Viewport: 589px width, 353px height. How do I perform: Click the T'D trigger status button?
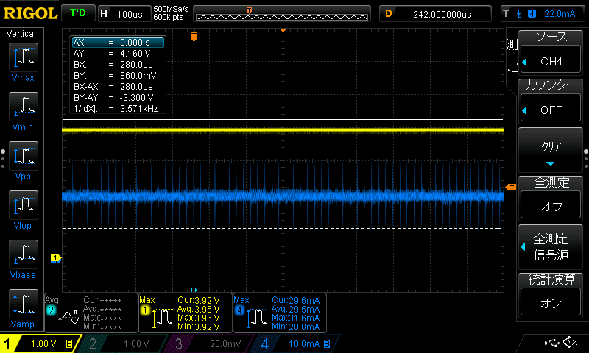(x=77, y=13)
